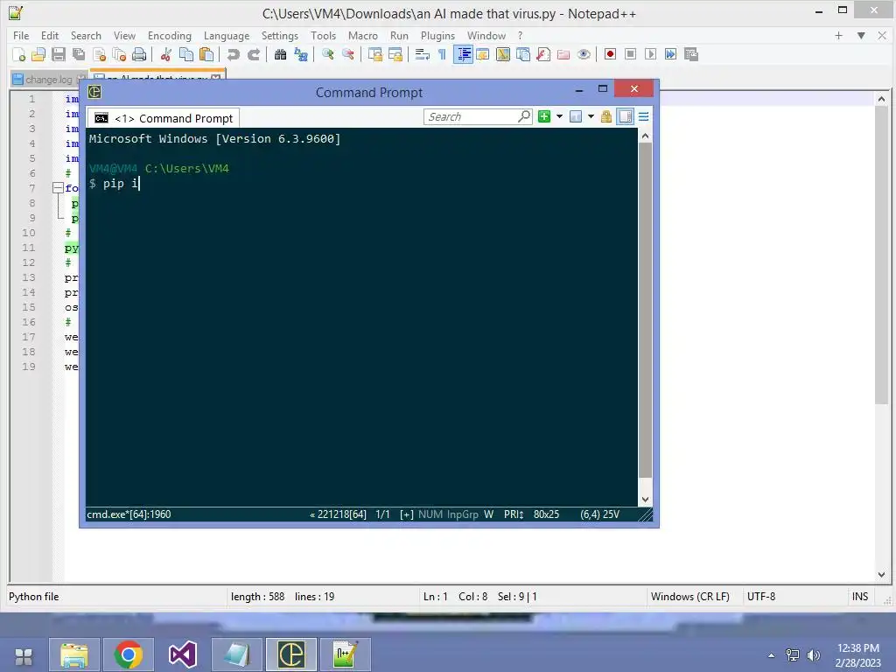Save the file with the floppy icon
896x672 pixels.
59,54
